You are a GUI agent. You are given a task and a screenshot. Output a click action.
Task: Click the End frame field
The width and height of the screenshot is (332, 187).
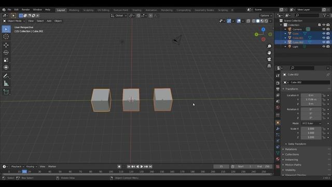[263, 167]
